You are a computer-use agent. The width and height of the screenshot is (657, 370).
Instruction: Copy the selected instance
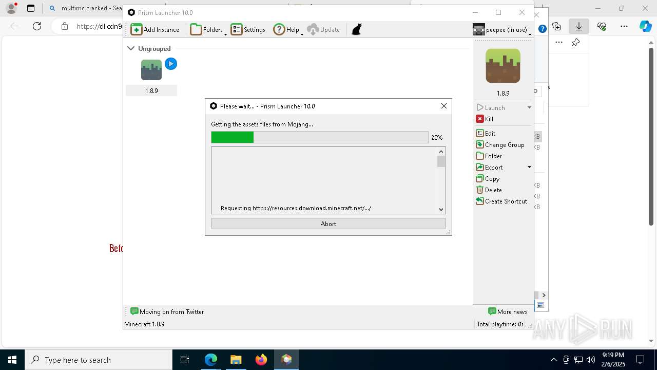488,178
